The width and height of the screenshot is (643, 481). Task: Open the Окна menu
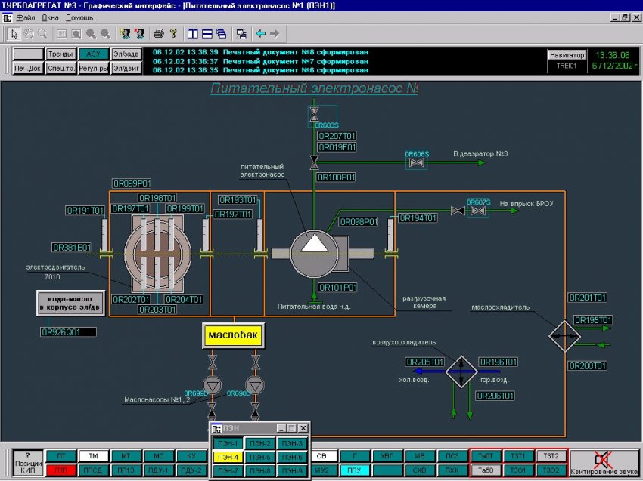coord(50,17)
